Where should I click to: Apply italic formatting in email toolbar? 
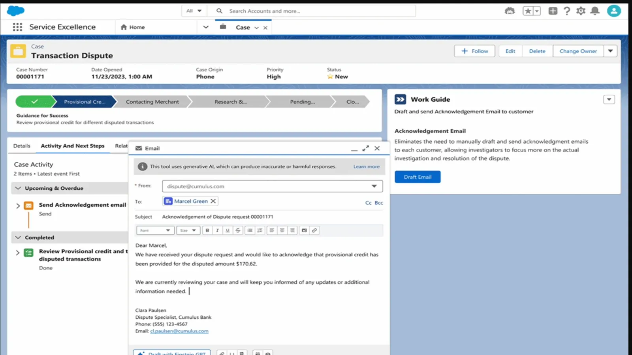217,230
